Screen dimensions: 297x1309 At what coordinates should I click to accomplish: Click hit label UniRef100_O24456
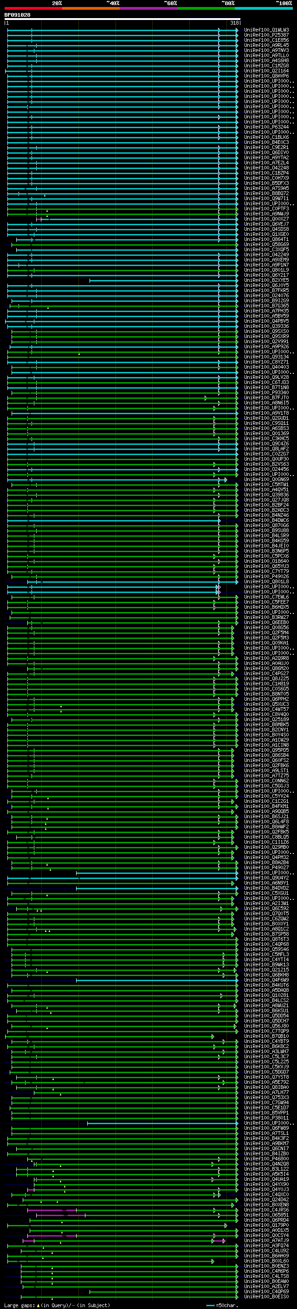[266, 469]
